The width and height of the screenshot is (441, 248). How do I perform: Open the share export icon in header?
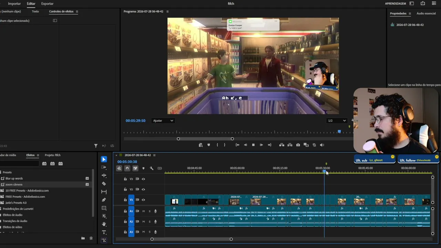[423, 3]
